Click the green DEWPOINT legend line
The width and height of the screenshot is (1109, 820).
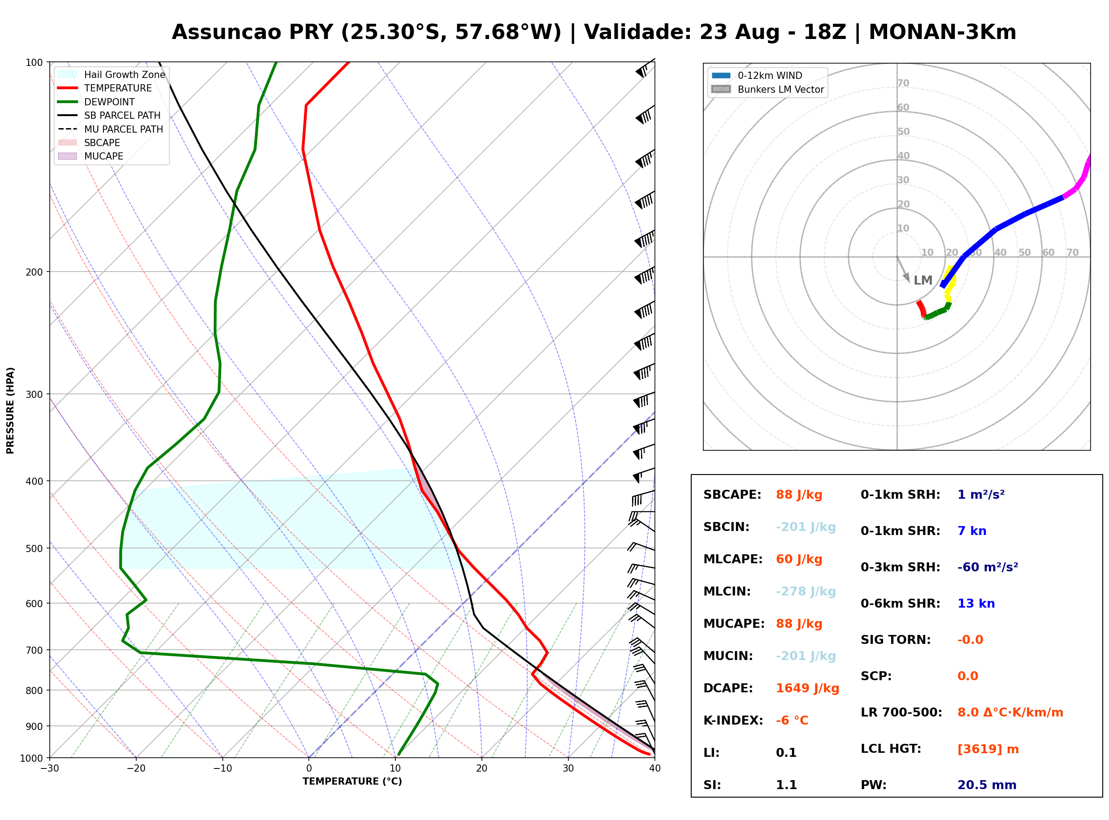pos(68,102)
